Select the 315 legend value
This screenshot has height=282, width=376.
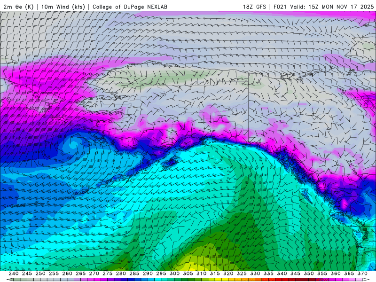click(x=215, y=274)
